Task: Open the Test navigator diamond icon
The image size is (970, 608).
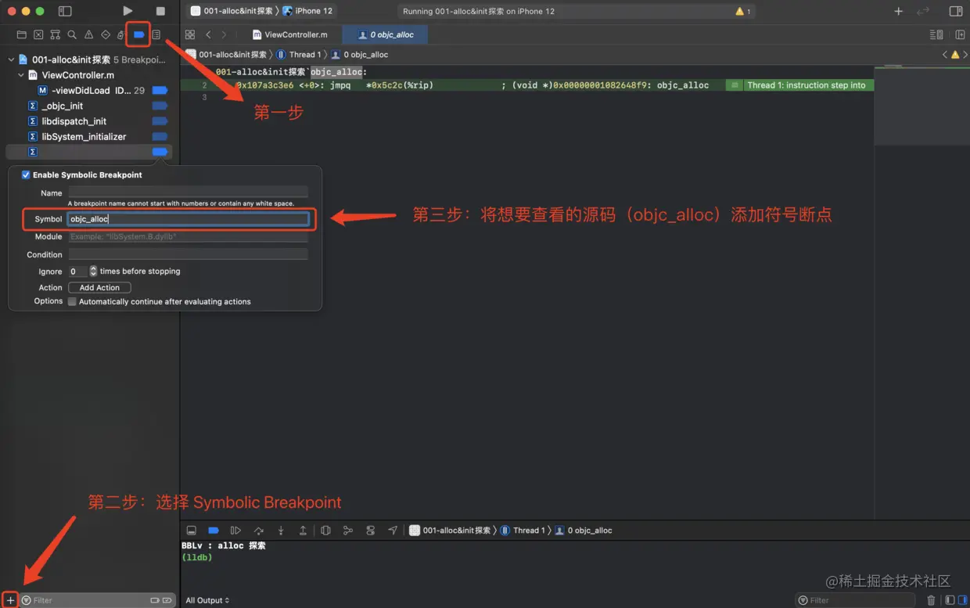Action: point(106,34)
